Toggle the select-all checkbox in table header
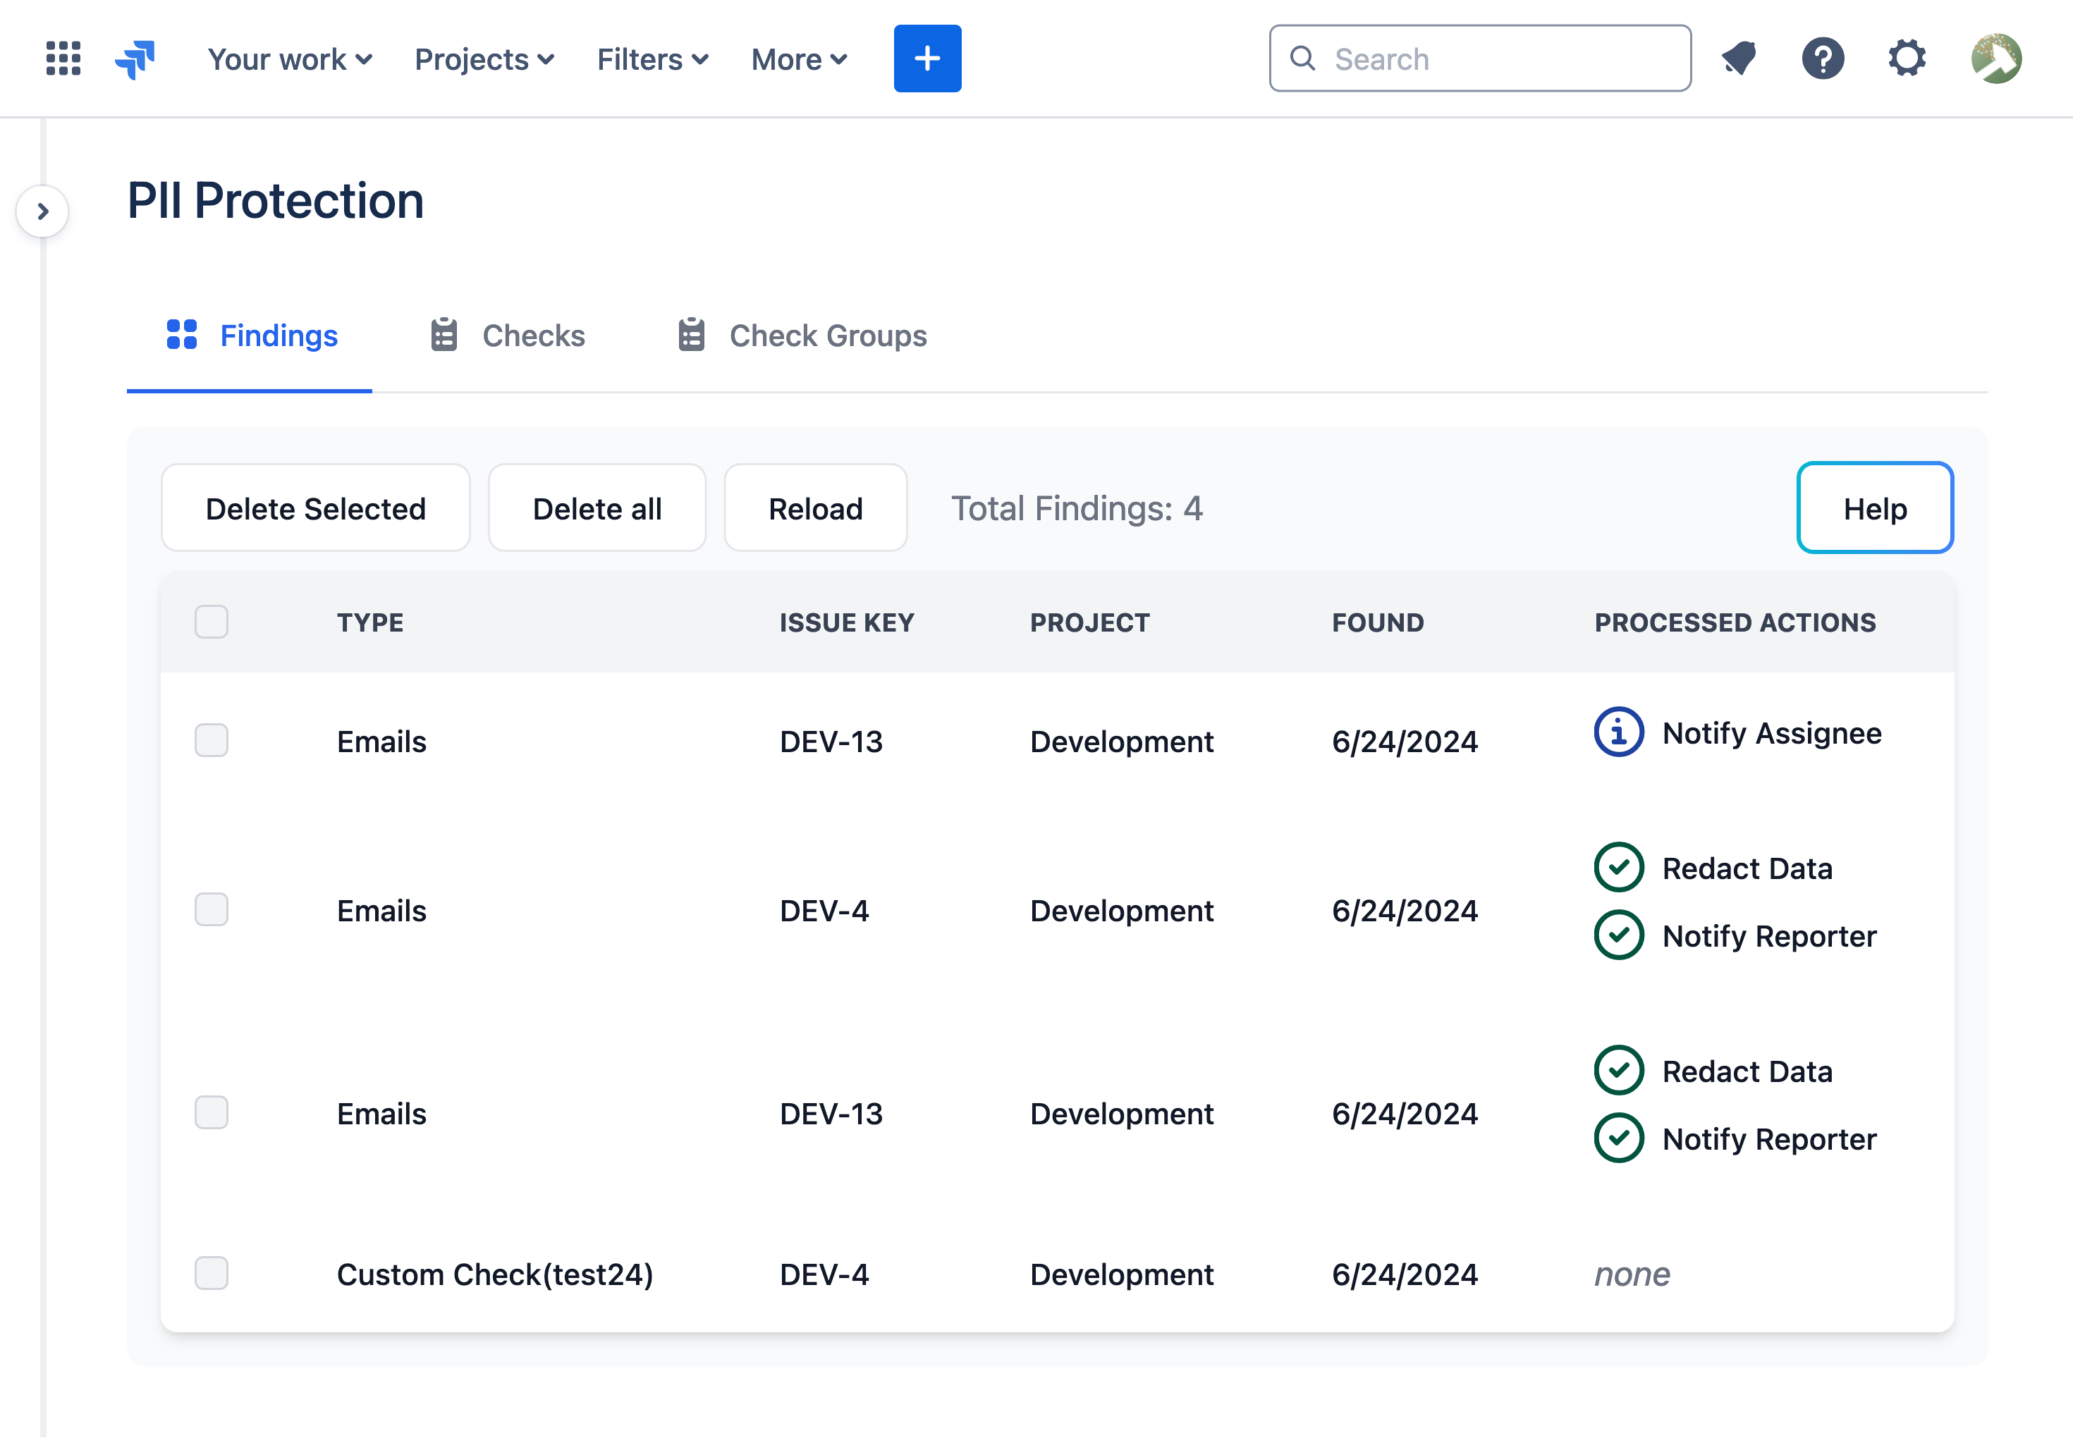Viewport: 2073px width, 1438px height. (x=212, y=622)
